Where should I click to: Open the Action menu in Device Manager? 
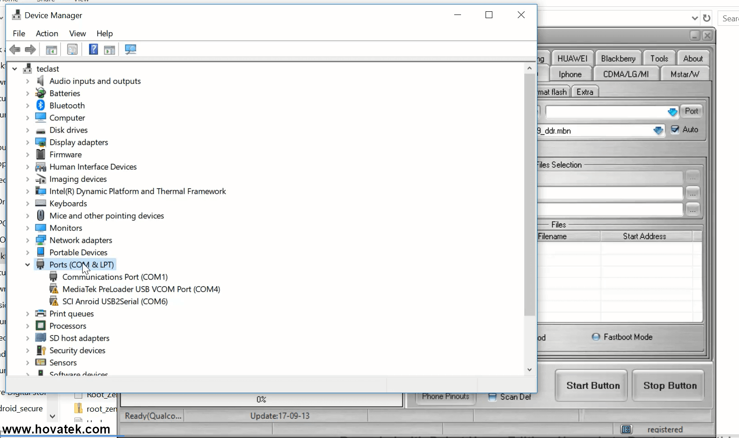tap(47, 33)
